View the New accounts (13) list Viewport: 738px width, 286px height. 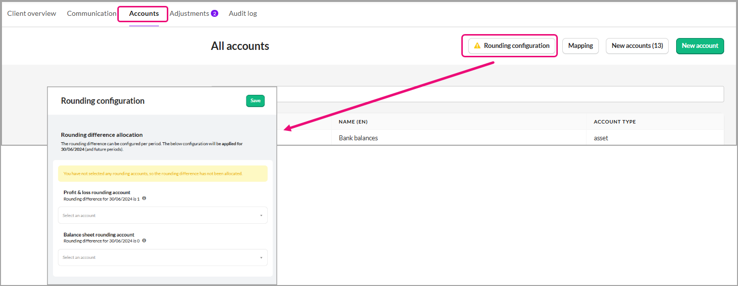(637, 45)
